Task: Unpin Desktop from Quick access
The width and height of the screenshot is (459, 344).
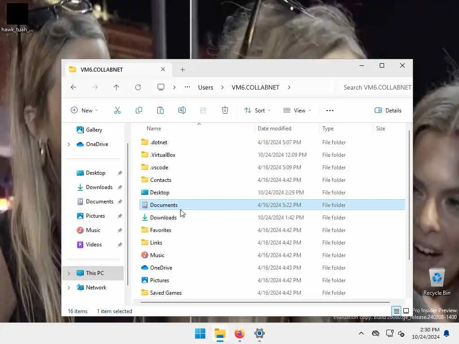Action: (120, 173)
